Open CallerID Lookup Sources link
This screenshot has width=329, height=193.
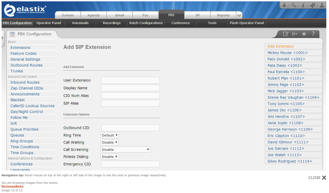33,106
